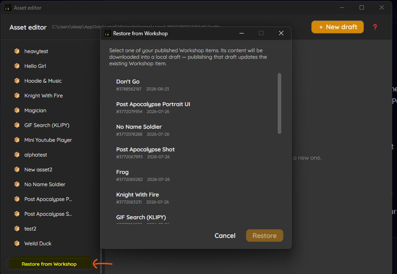Screen dimensions: 397x274
Task: Click the box icon beside Hello Girl
Action: 17,66
